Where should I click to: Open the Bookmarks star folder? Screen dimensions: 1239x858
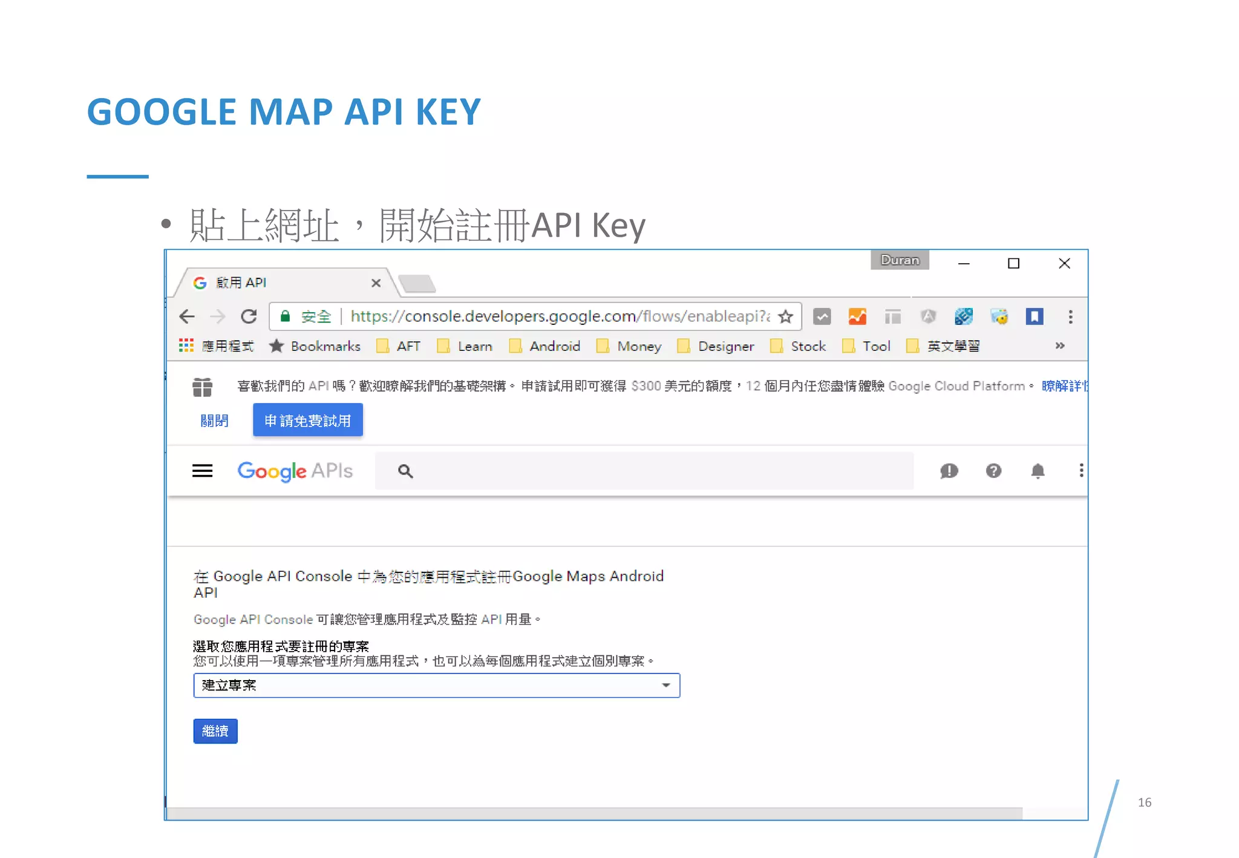[x=315, y=346]
